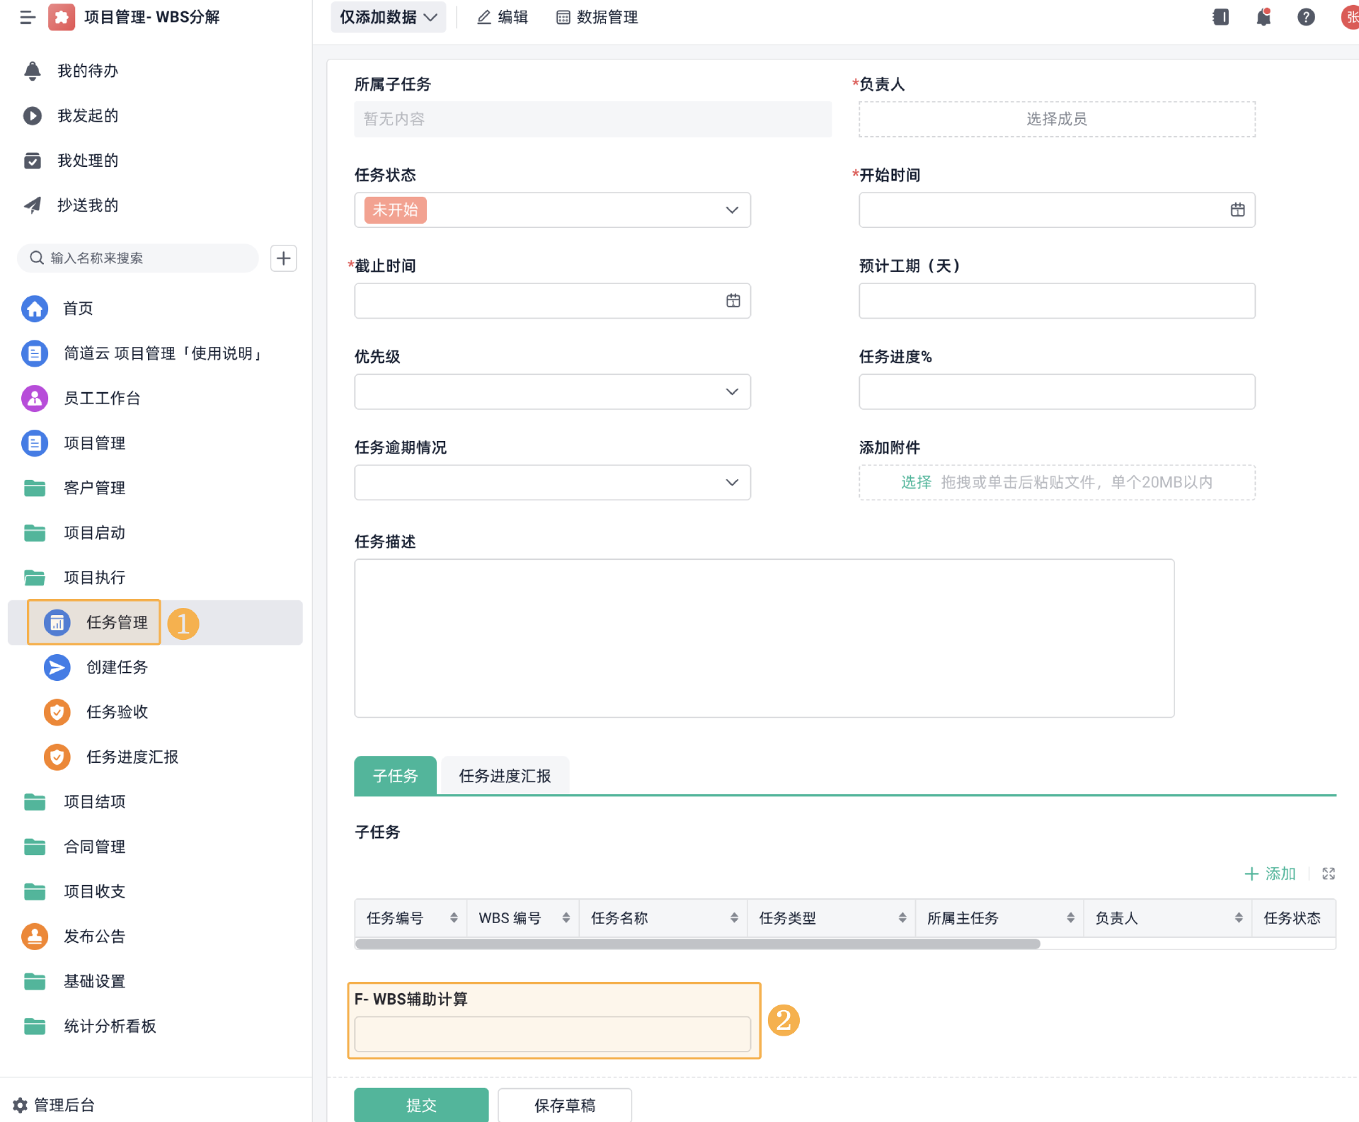Open the book icon in top bar
The image size is (1359, 1122).
pos(1221,17)
